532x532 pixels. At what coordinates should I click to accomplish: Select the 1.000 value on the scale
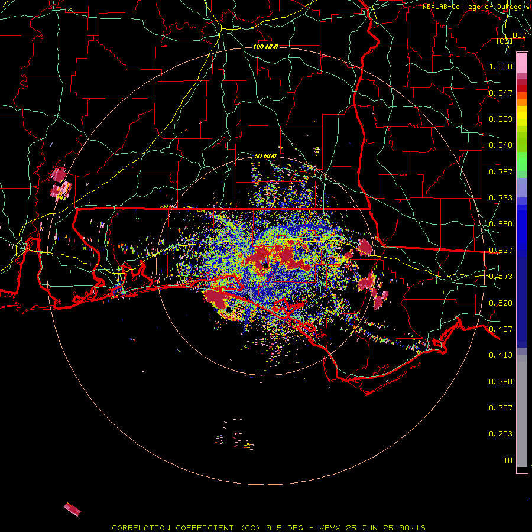(x=501, y=66)
